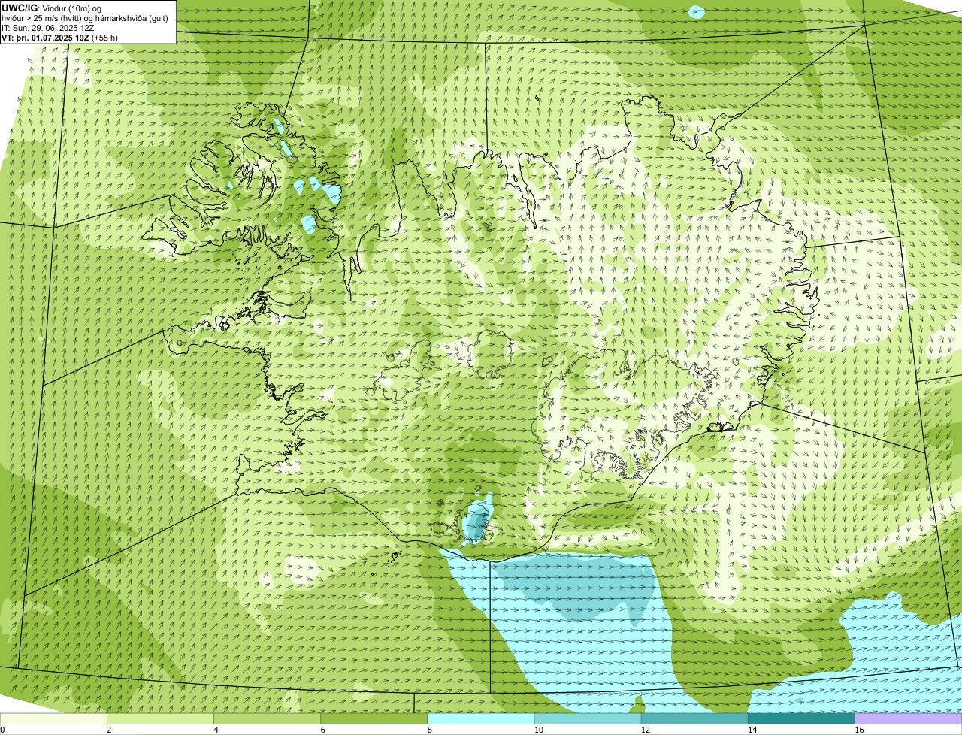Click the '10' colorbar tick label

tap(538, 730)
